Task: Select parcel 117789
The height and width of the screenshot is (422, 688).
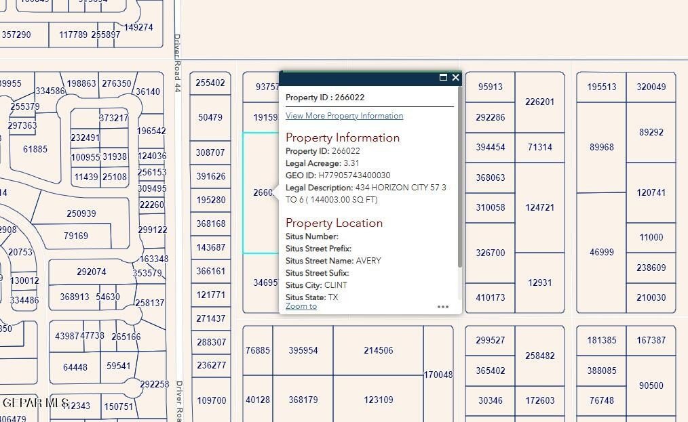Action: 73,35
